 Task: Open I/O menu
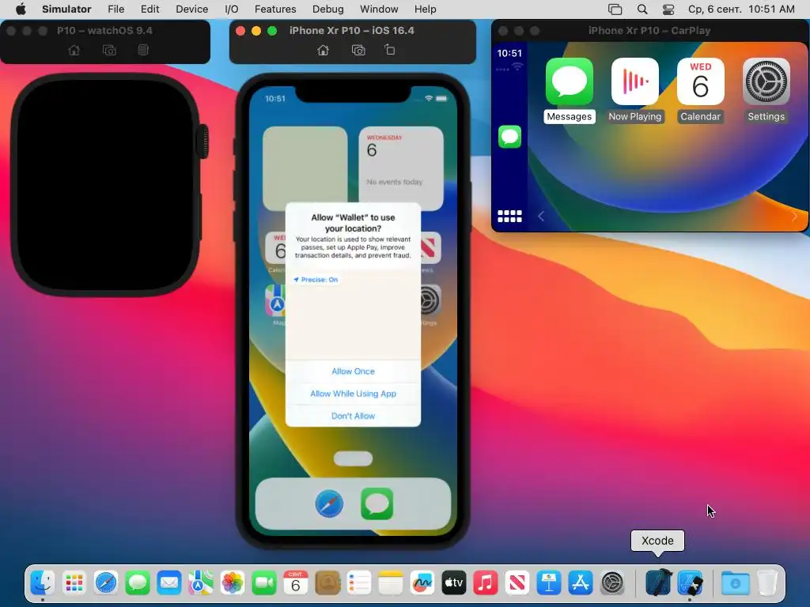[232, 9]
